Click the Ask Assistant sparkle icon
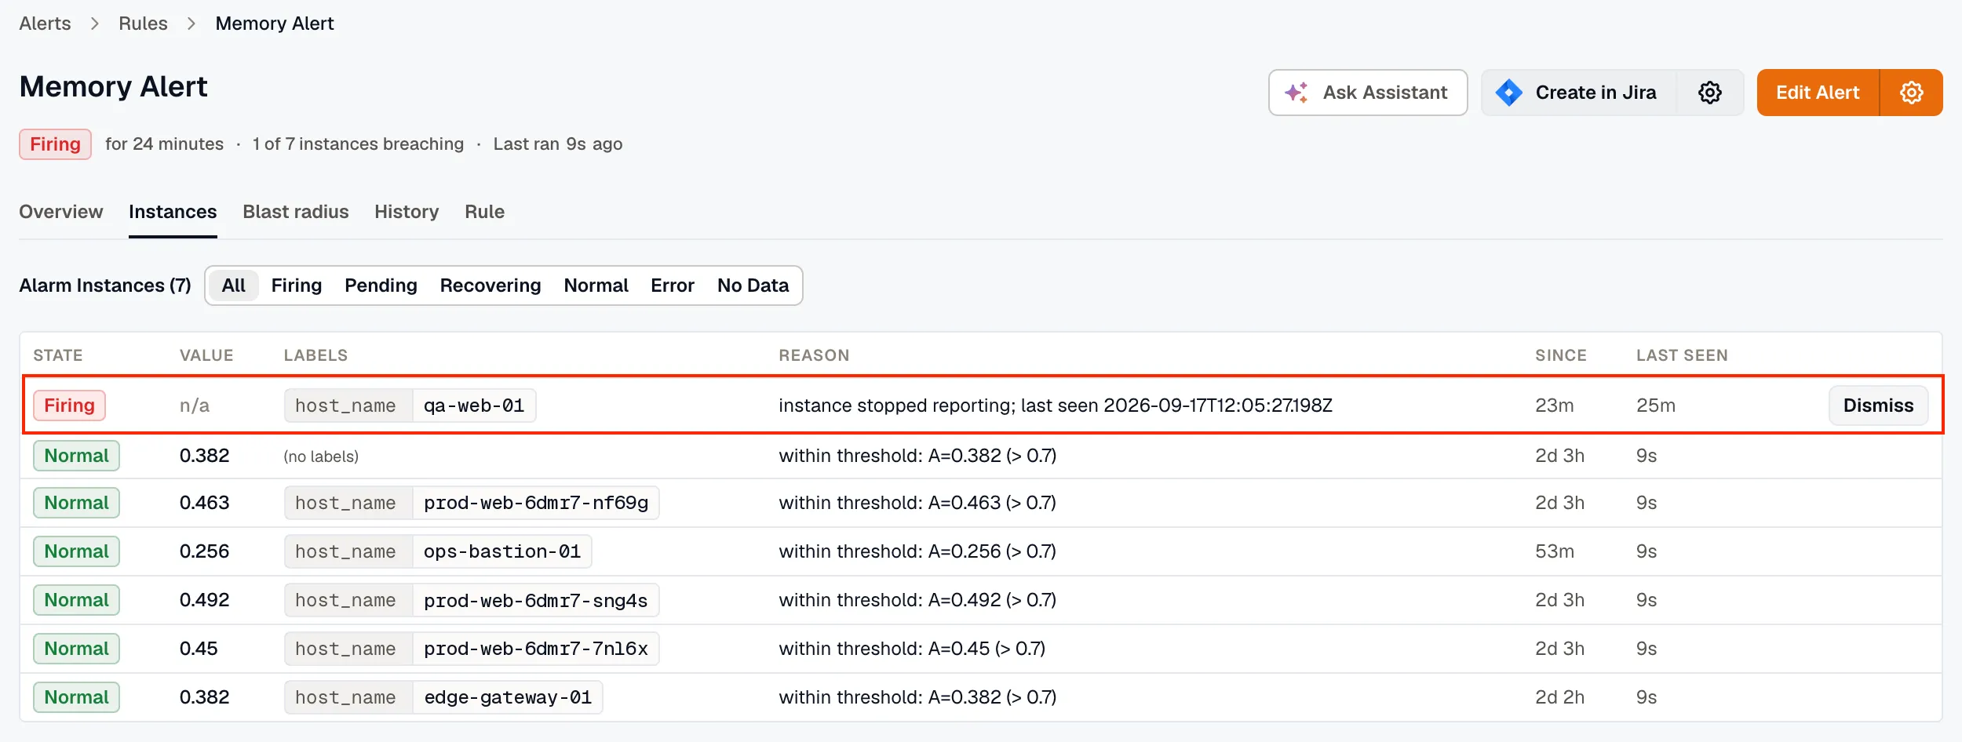The width and height of the screenshot is (1962, 742). (x=1296, y=93)
